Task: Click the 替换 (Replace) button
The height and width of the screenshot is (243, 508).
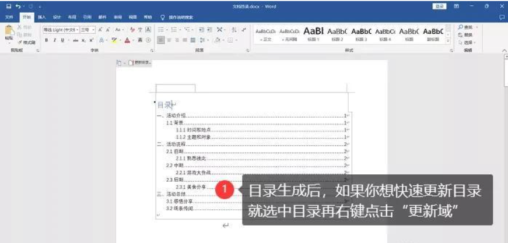Action: point(466,34)
